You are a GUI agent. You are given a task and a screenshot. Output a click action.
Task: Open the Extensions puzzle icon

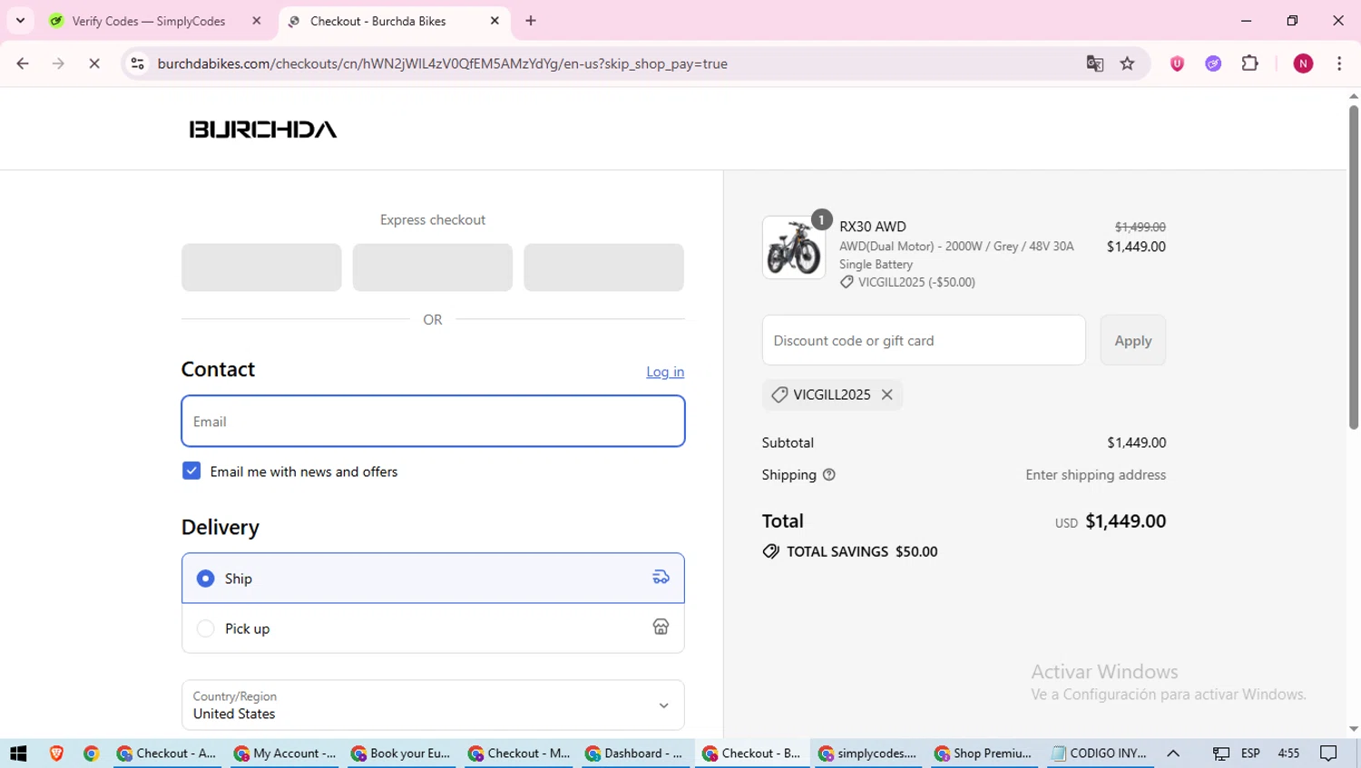(1250, 63)
